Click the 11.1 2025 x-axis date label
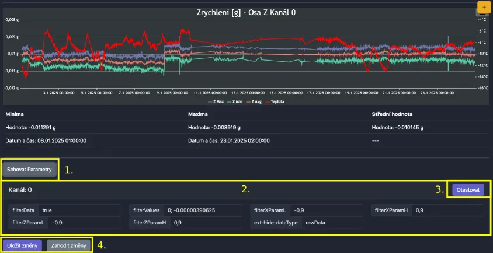Viewport: 493px width, 253px height. pos(209,92)
